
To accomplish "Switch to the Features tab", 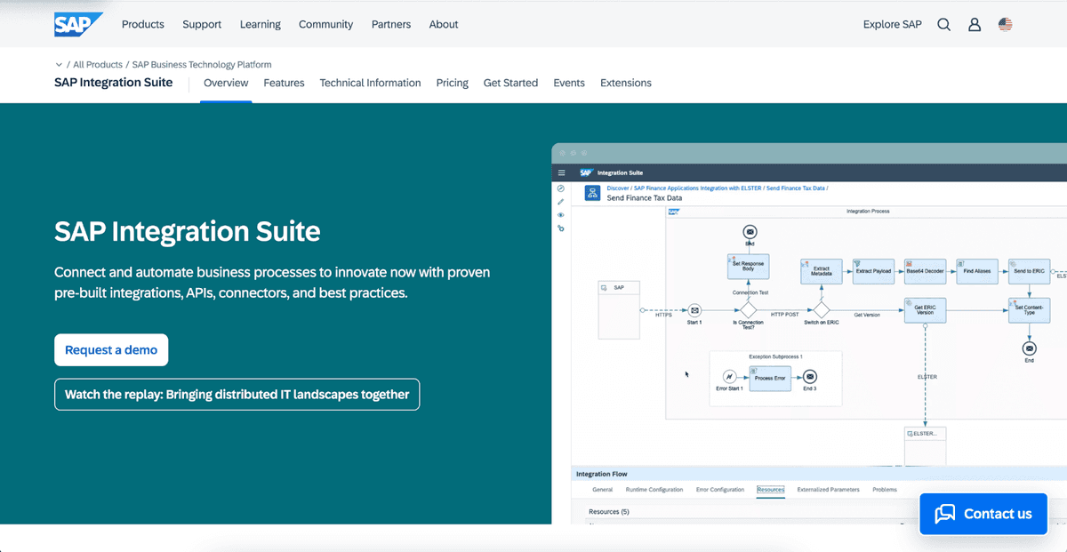I will [284, 83].
